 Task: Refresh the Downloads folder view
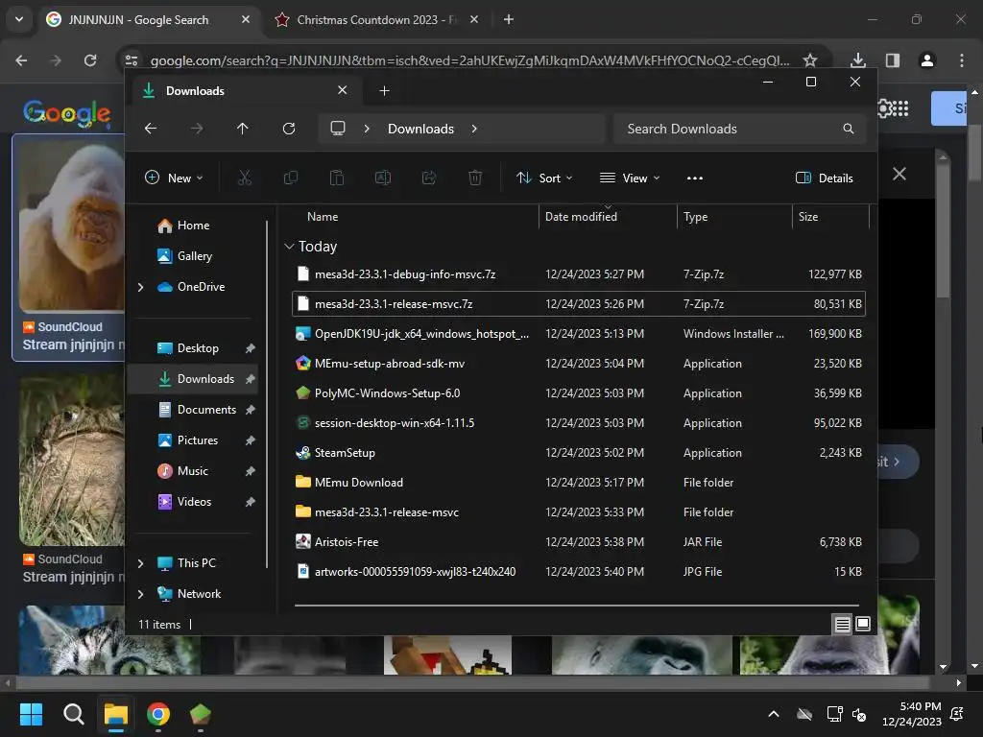coord(289,129)
